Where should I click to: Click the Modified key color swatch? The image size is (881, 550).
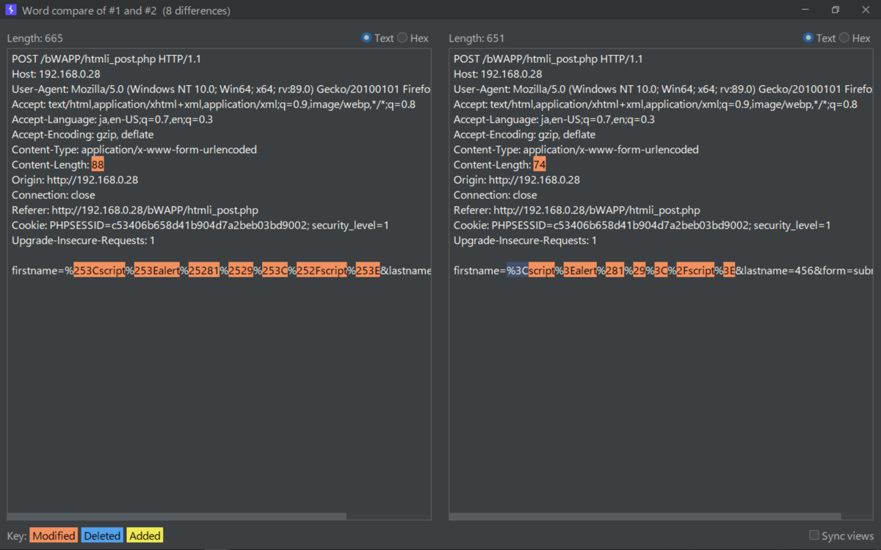point(54,535)
